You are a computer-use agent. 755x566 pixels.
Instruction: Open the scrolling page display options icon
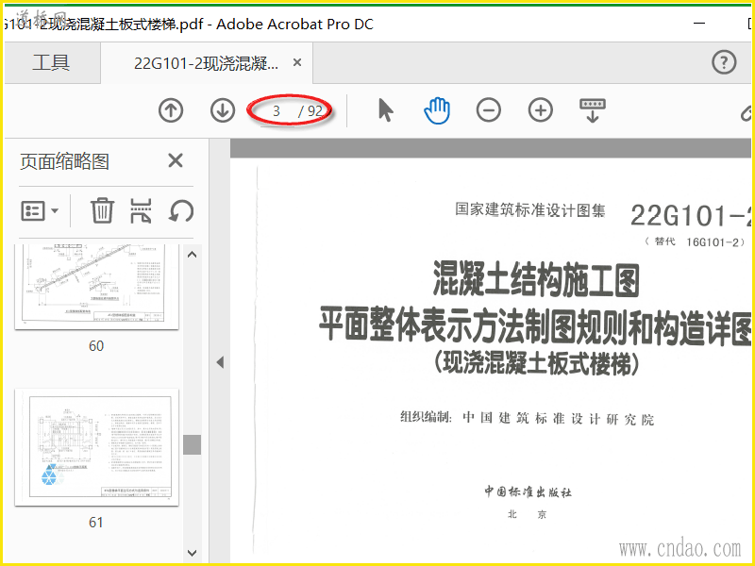click(593, 110)
